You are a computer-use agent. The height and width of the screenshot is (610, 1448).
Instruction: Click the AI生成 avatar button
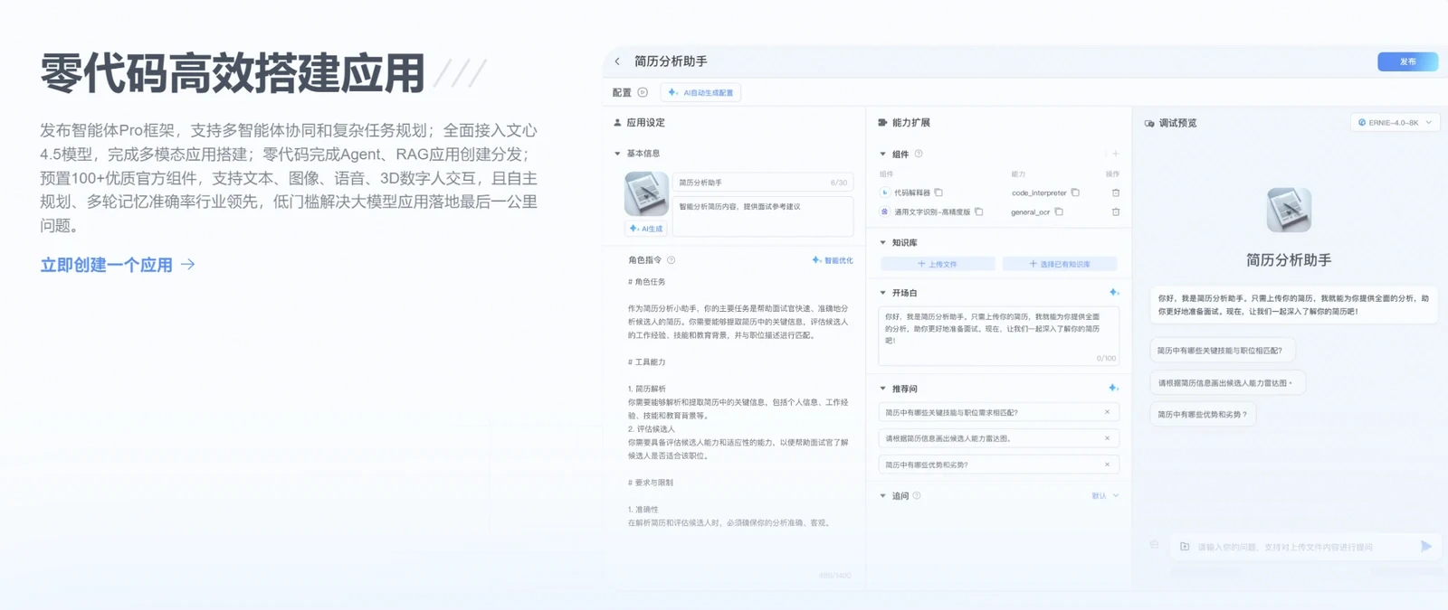coord(646,229)
